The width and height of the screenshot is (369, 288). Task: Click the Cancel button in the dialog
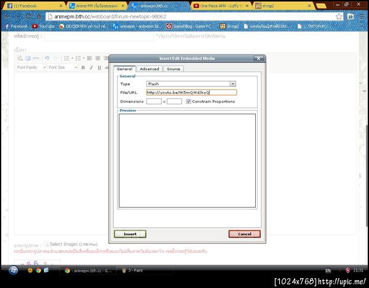245,234
